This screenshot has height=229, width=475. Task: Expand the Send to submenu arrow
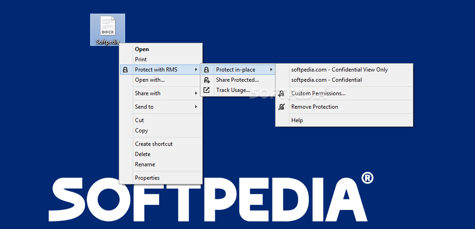point(196,107)
